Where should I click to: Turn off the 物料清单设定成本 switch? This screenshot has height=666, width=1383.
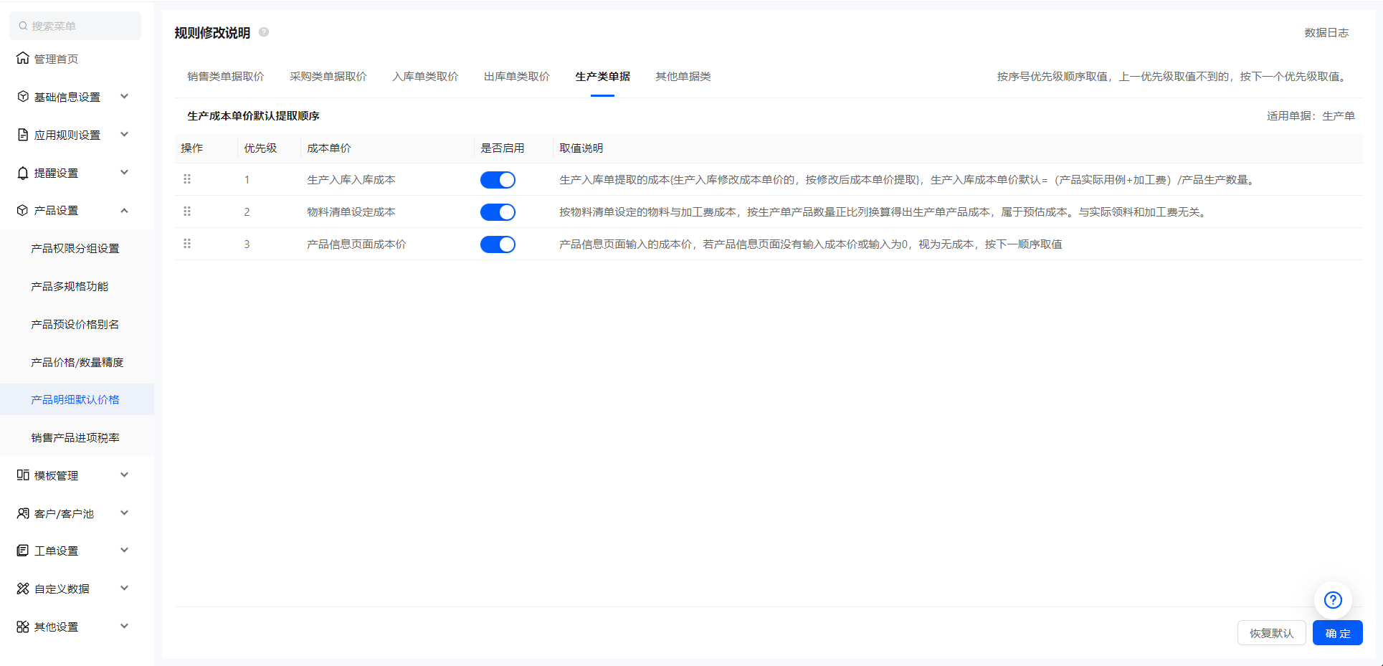pos(498,212)
